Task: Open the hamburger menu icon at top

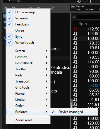Action: coord(19,1)
